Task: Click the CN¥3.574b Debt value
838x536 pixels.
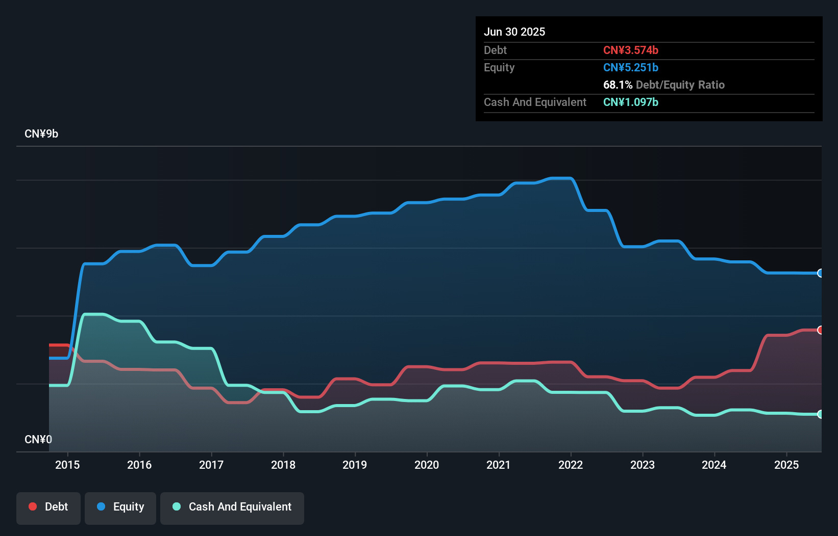Action: 631,50
